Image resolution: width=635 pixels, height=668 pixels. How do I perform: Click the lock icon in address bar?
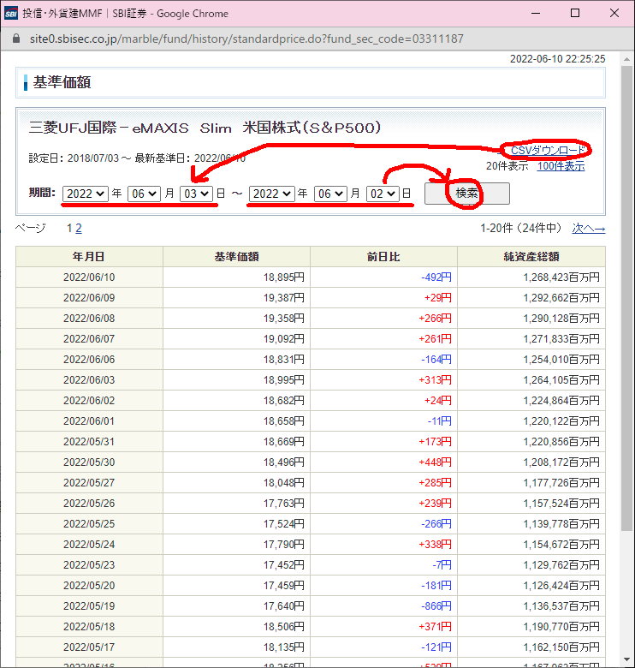(15, 39)
